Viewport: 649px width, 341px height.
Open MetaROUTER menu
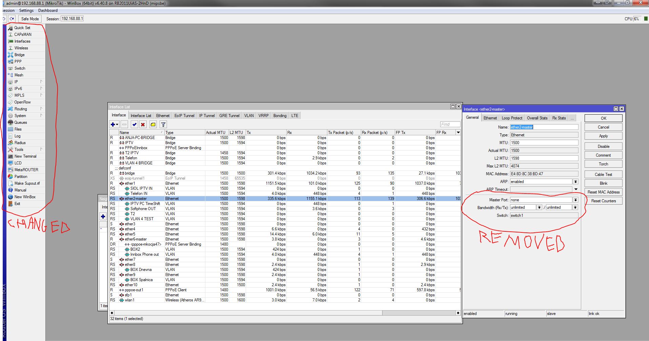click(26, 170)
